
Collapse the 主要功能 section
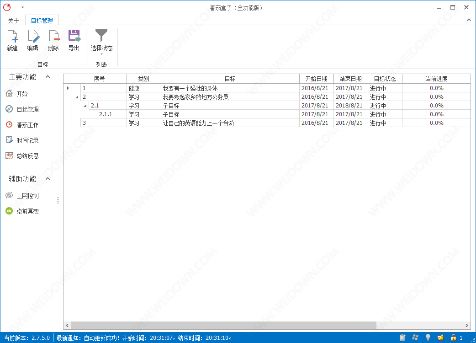48,77
